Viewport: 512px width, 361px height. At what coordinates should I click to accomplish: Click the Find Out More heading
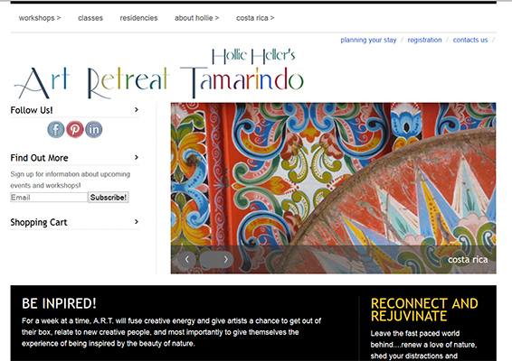point(39,158)
